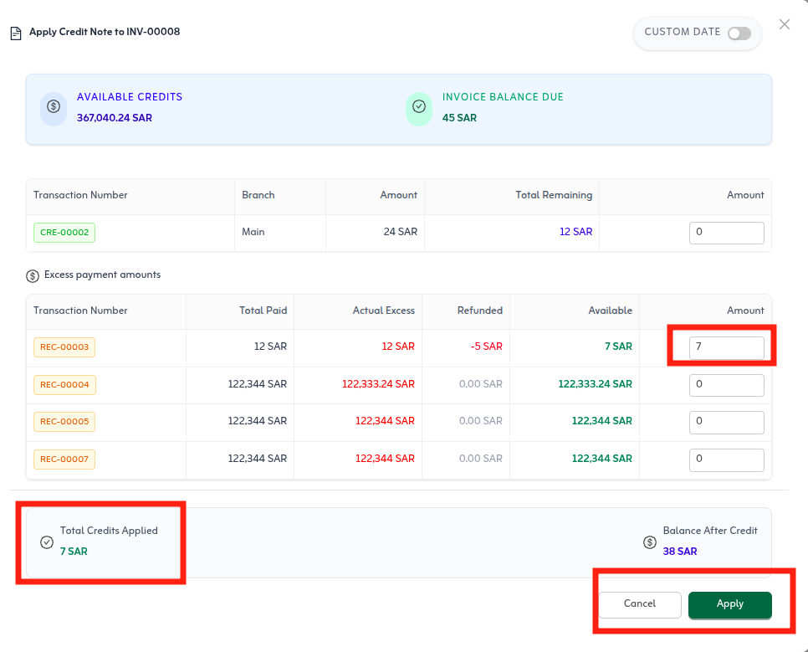Close the Apply Credit Note dialog
The height and width of the screenshot is (652, 808).
tap(785, 24)
